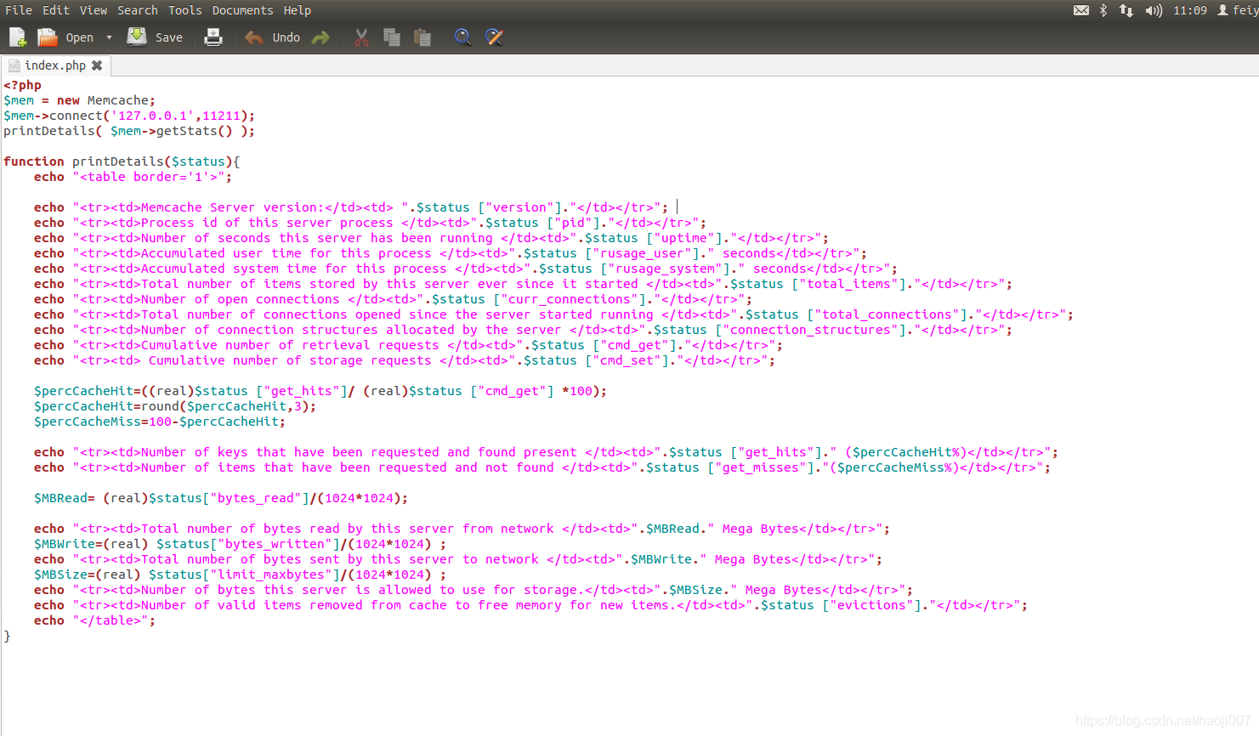
Task: Click the Save icon in the toolbar
Action: click(x=137, y=37)
